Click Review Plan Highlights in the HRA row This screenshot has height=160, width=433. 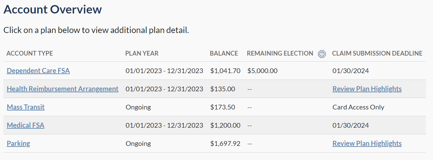[x=367, y=89]
